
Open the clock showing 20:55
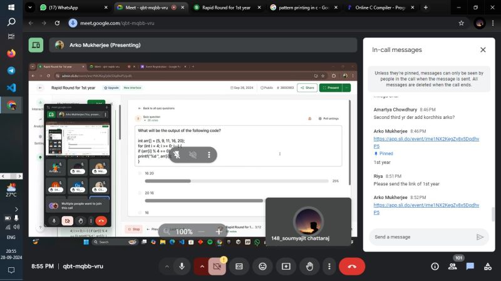pos(11,254)
